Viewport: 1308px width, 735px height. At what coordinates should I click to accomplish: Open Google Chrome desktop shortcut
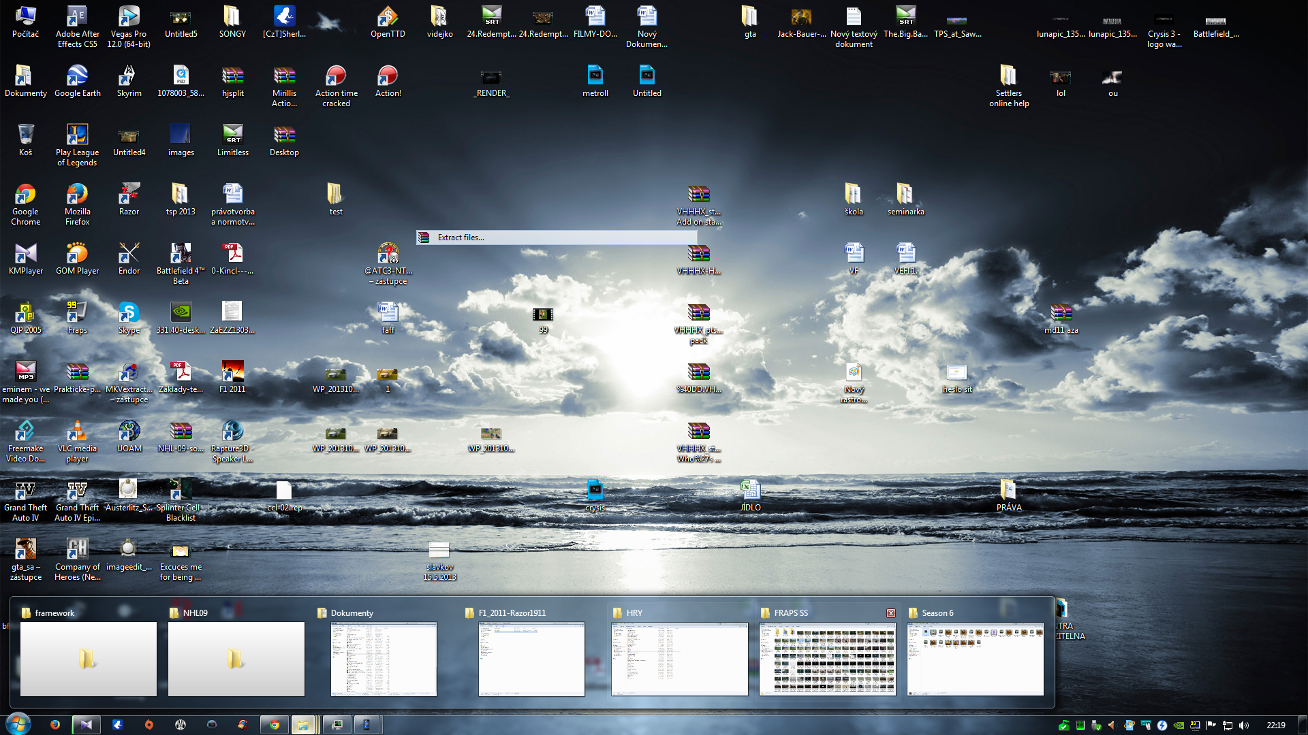tap(25, 195)
